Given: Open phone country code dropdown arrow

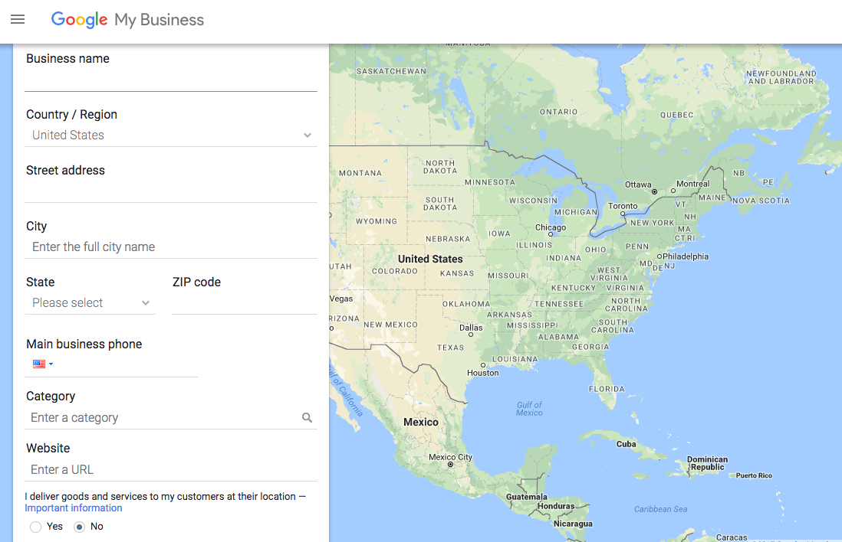Looking at the screenshot, I should 51,364.
